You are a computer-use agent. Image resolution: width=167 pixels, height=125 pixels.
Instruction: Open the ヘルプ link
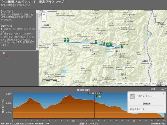pos(163,89)
